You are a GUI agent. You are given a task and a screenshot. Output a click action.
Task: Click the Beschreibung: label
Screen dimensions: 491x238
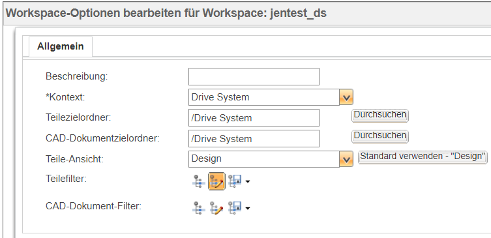tap(77, 76)
